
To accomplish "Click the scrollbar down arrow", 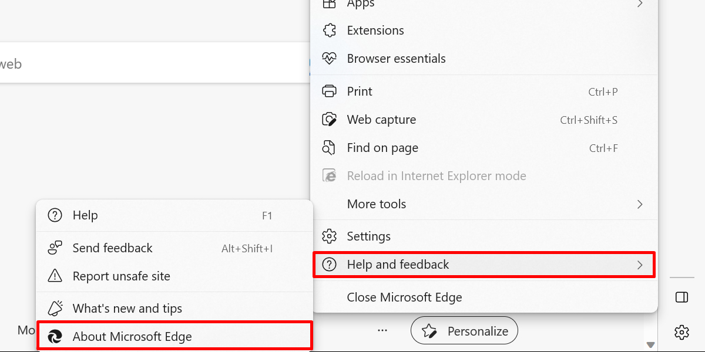I will [652, 344].
